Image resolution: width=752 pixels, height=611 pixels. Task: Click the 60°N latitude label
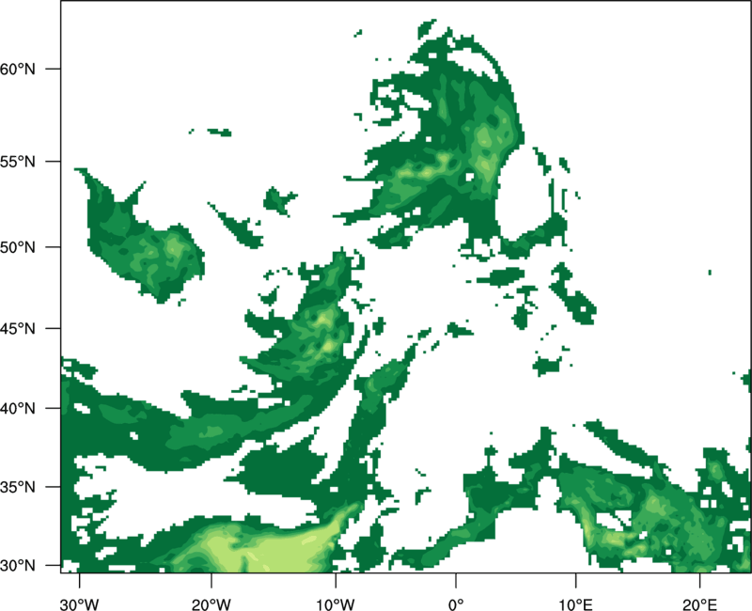(x=18, y=69)
